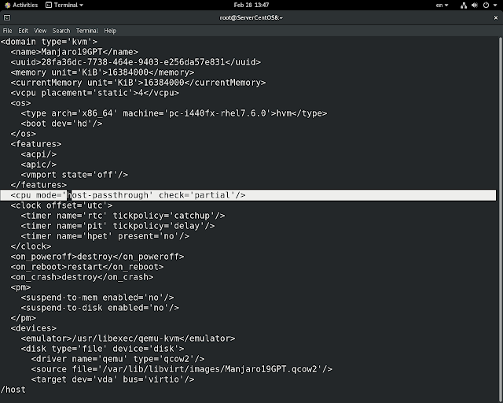The image size is (503, 403).
Task: Click the <features> opening tag line
Action: tap(36, 144)
